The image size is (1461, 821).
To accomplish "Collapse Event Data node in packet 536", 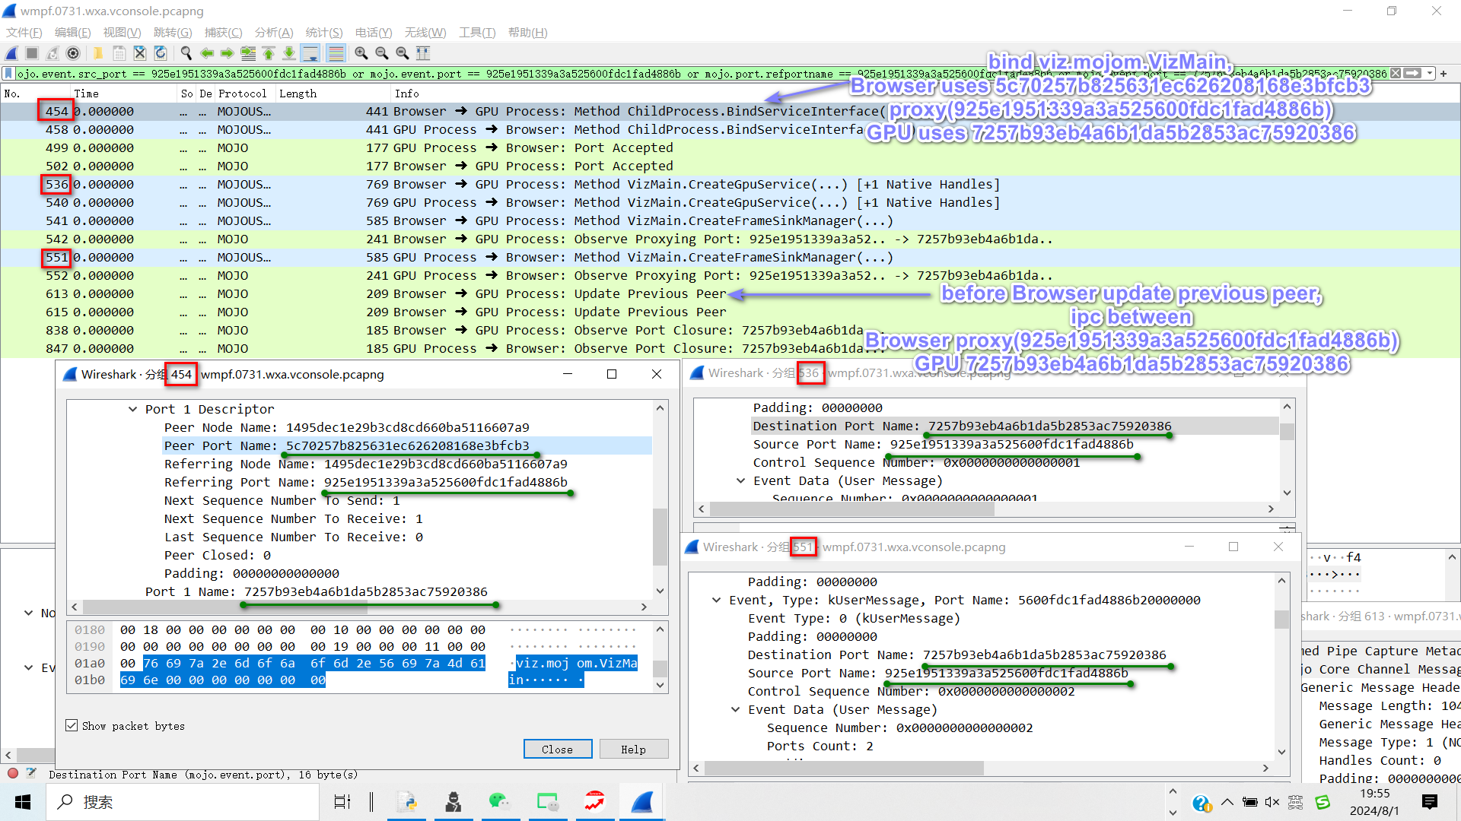I will (x=740, y=480).
